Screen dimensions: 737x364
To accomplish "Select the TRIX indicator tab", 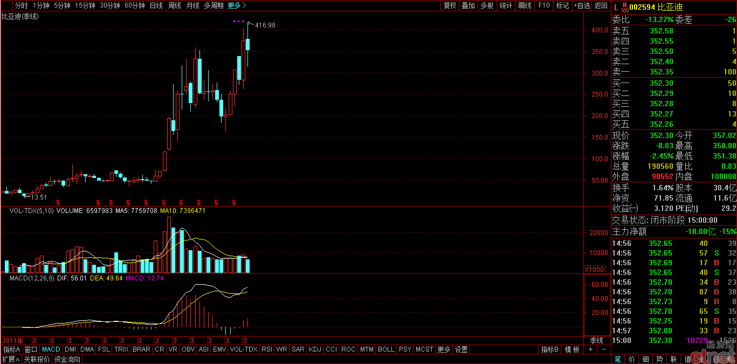I will (121, 349).
